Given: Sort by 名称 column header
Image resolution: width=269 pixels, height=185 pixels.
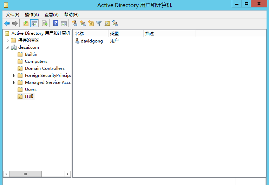Looking at the screenshot, I should 91,34.
